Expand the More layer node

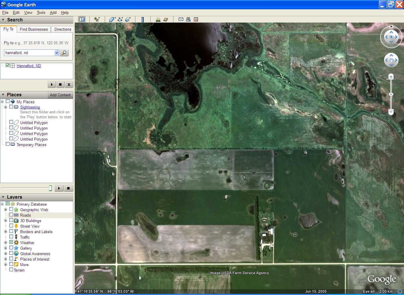pyautogui.click(x=5, y=265)
